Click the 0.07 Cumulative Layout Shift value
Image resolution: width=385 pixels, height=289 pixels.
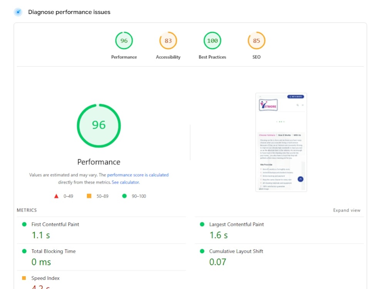218,262
